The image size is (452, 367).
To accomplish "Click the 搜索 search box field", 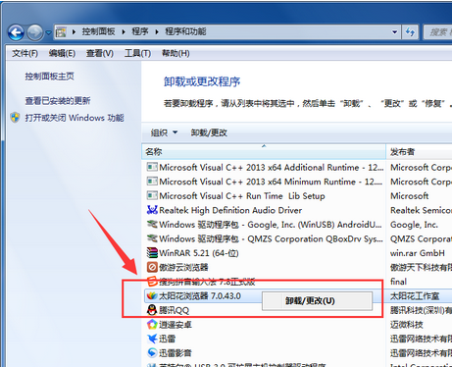I will [x=438, y=32].
